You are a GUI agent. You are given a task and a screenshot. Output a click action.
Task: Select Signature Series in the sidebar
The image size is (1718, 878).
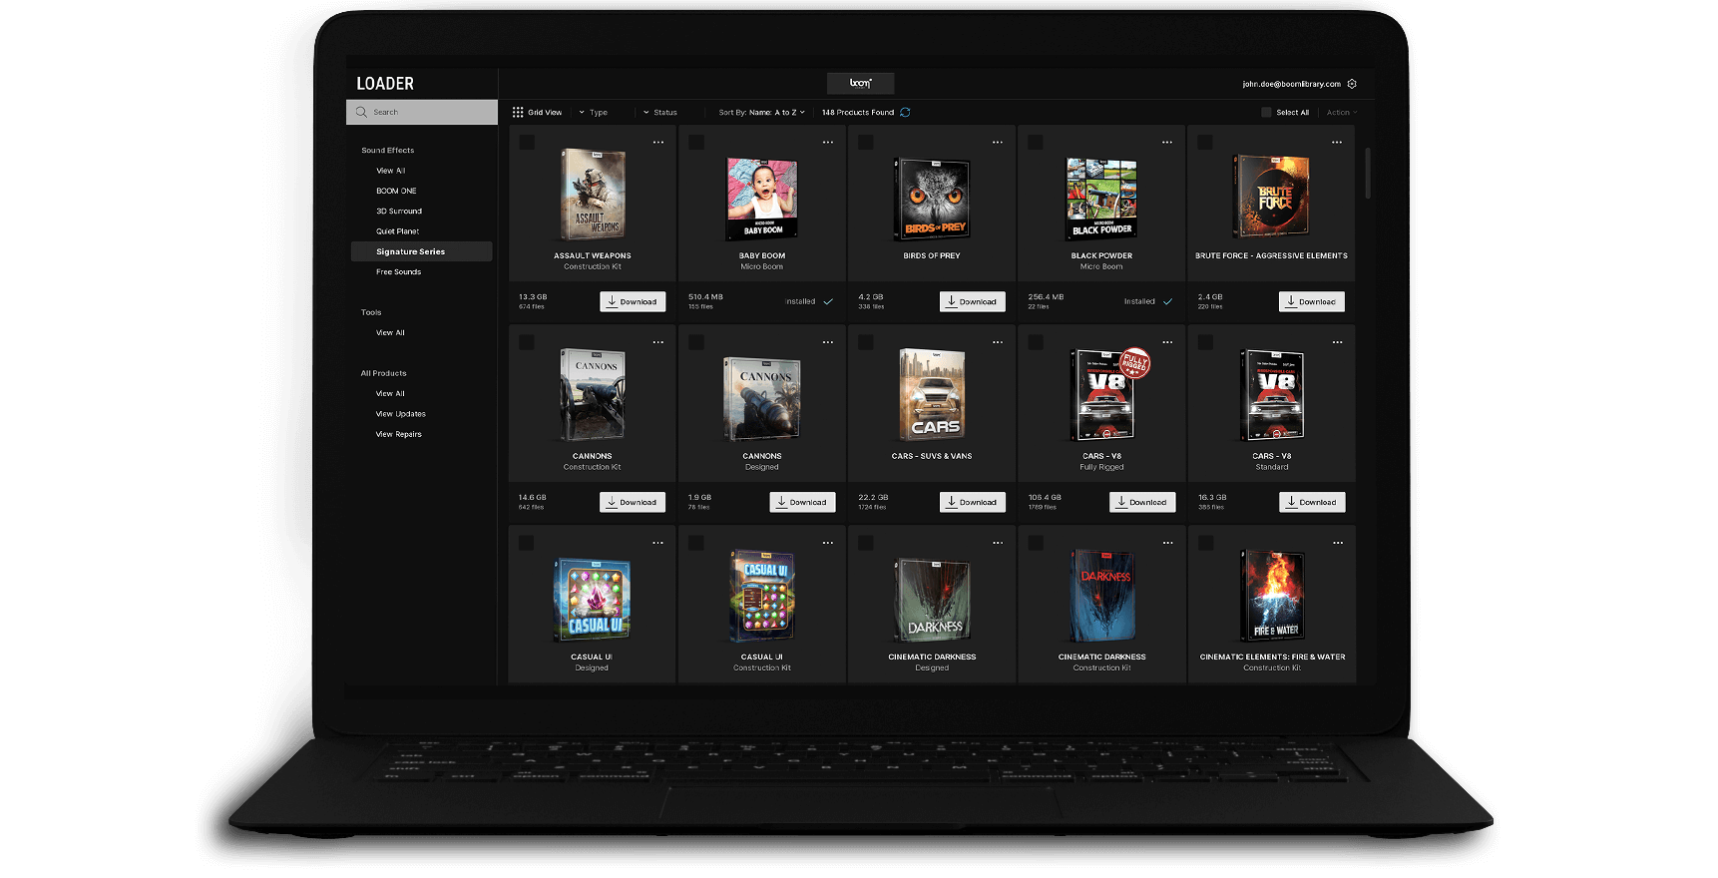point(410,251)
